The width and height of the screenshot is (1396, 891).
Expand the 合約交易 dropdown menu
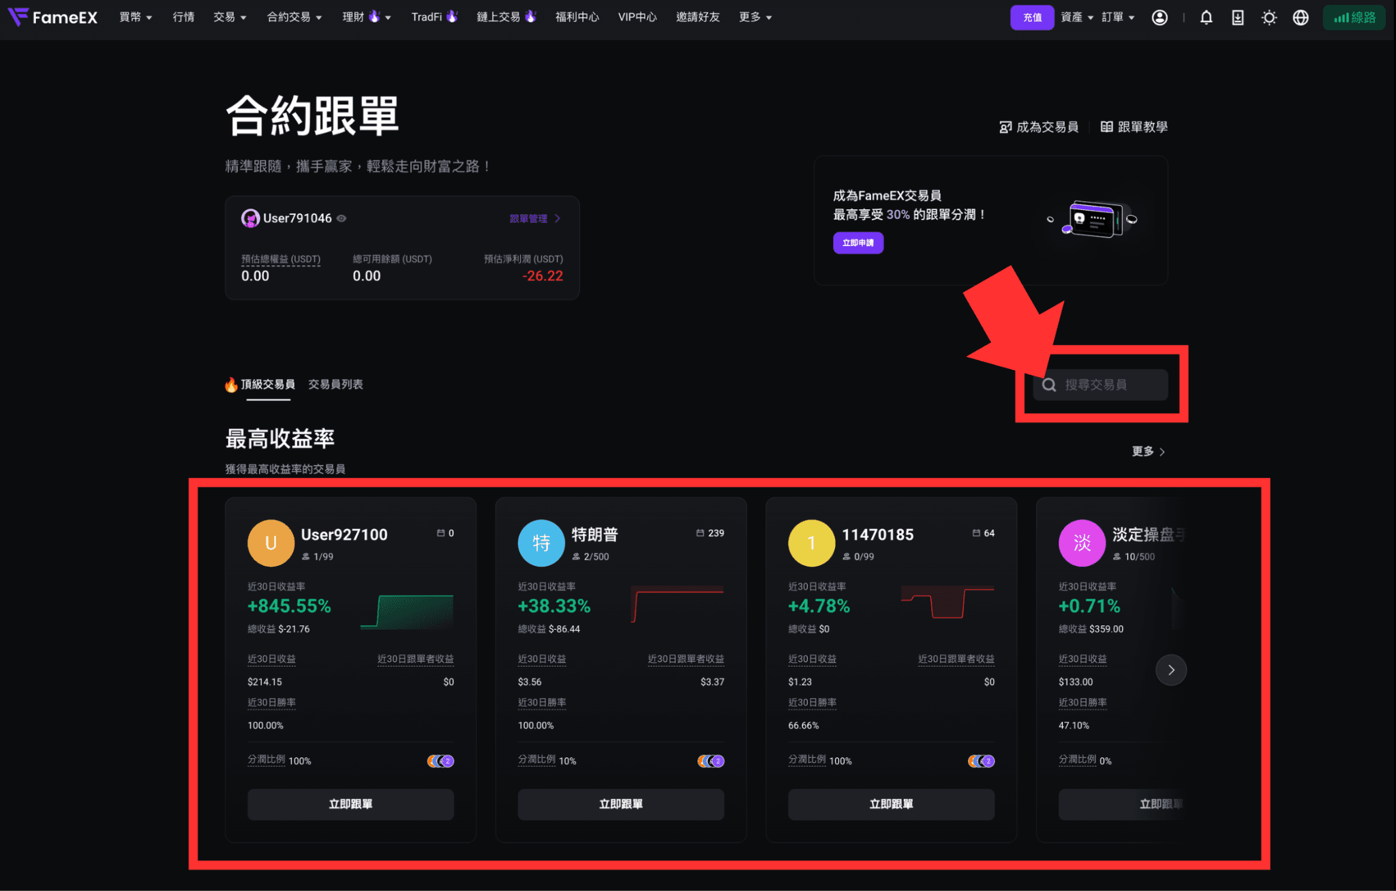coord(294,17)
